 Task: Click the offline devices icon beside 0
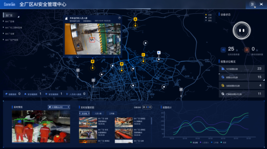247,50
